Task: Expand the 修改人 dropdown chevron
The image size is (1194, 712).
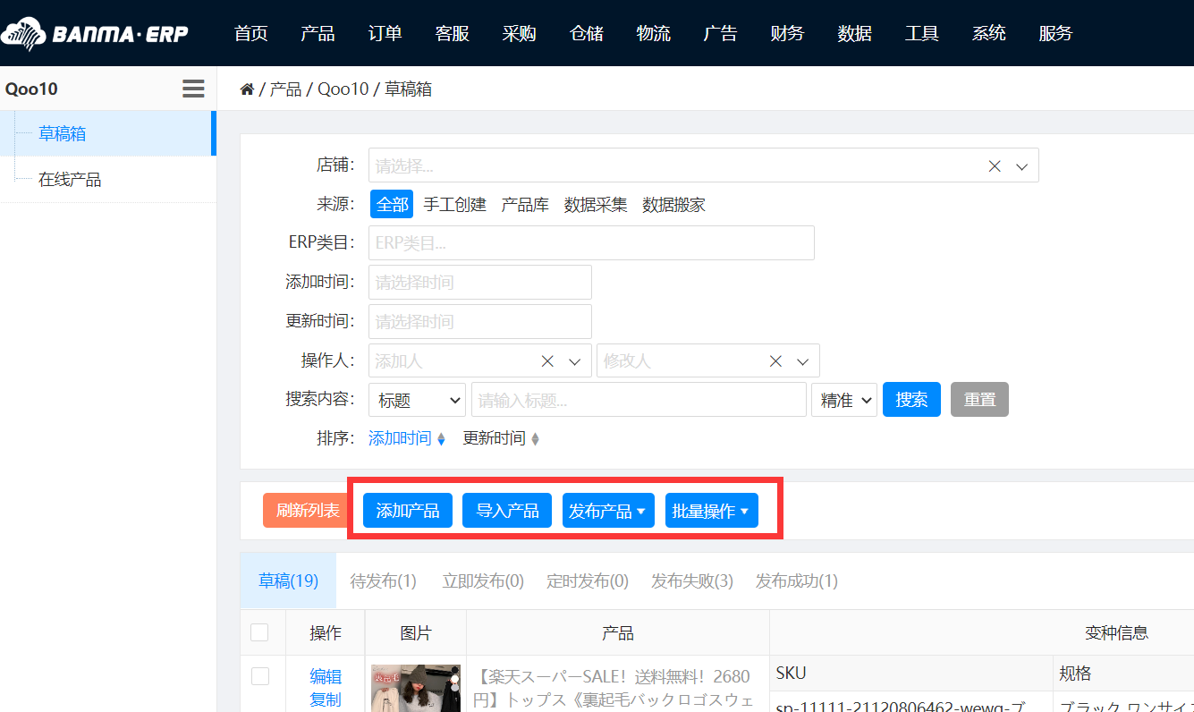Action: (803, 361)
